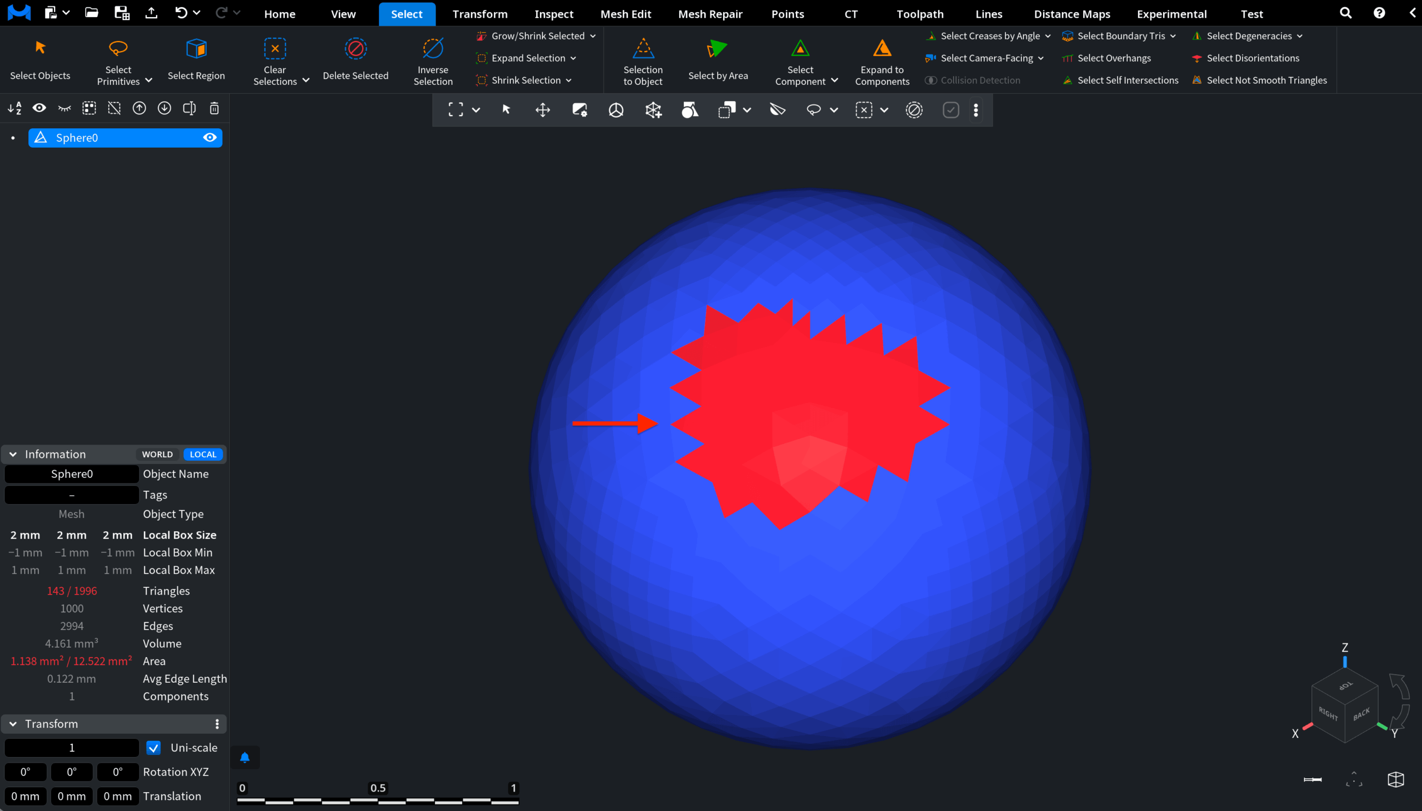Toggle Sphere0 visibility eye icon

209,138
